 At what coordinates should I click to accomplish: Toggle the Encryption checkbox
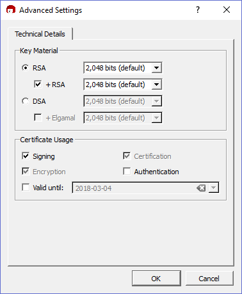pyautogui.click(x=26, y=172)
